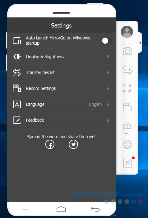The height and width of the screenshot is (218, 148).
Task: Tap the phone home navigation button
Action: click(x=61, y=209)
